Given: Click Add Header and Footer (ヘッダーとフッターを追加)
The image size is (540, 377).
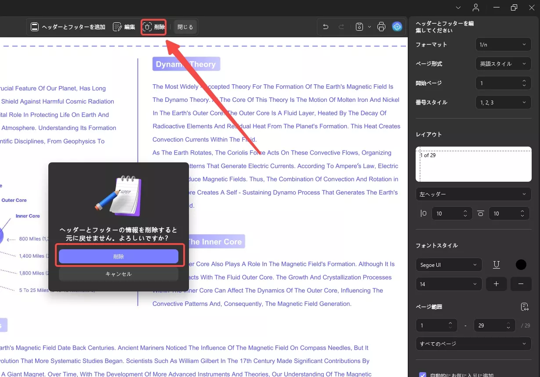Looking at the screenshot, I should tap(68, 27).
